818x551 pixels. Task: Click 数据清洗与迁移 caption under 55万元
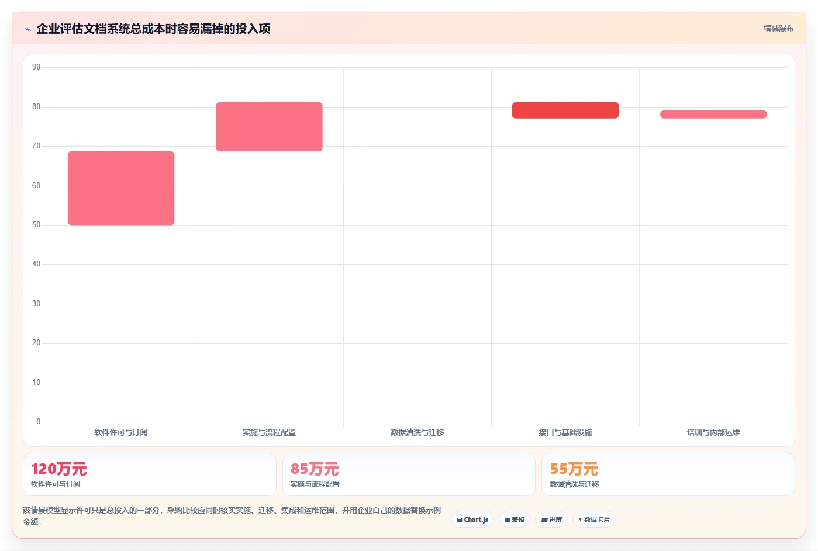pyautogui.click(x=574, y=484)
